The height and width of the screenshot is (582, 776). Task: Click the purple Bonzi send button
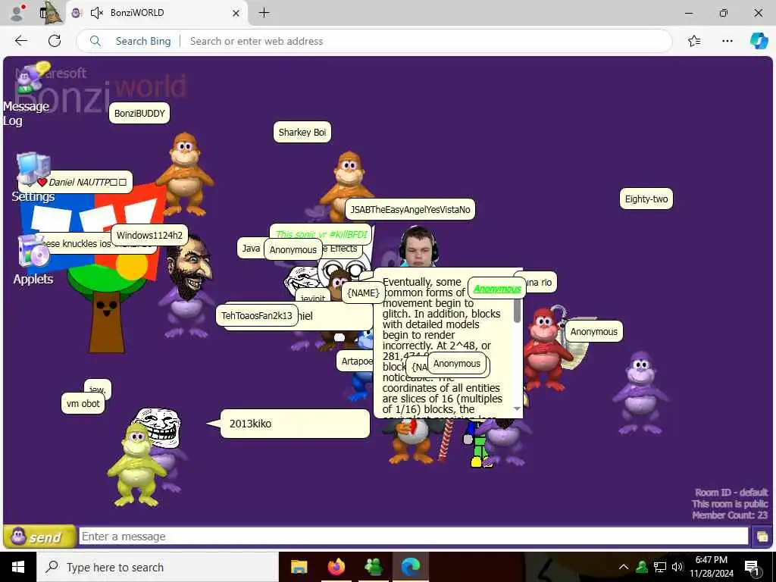[x=39, y=537]
